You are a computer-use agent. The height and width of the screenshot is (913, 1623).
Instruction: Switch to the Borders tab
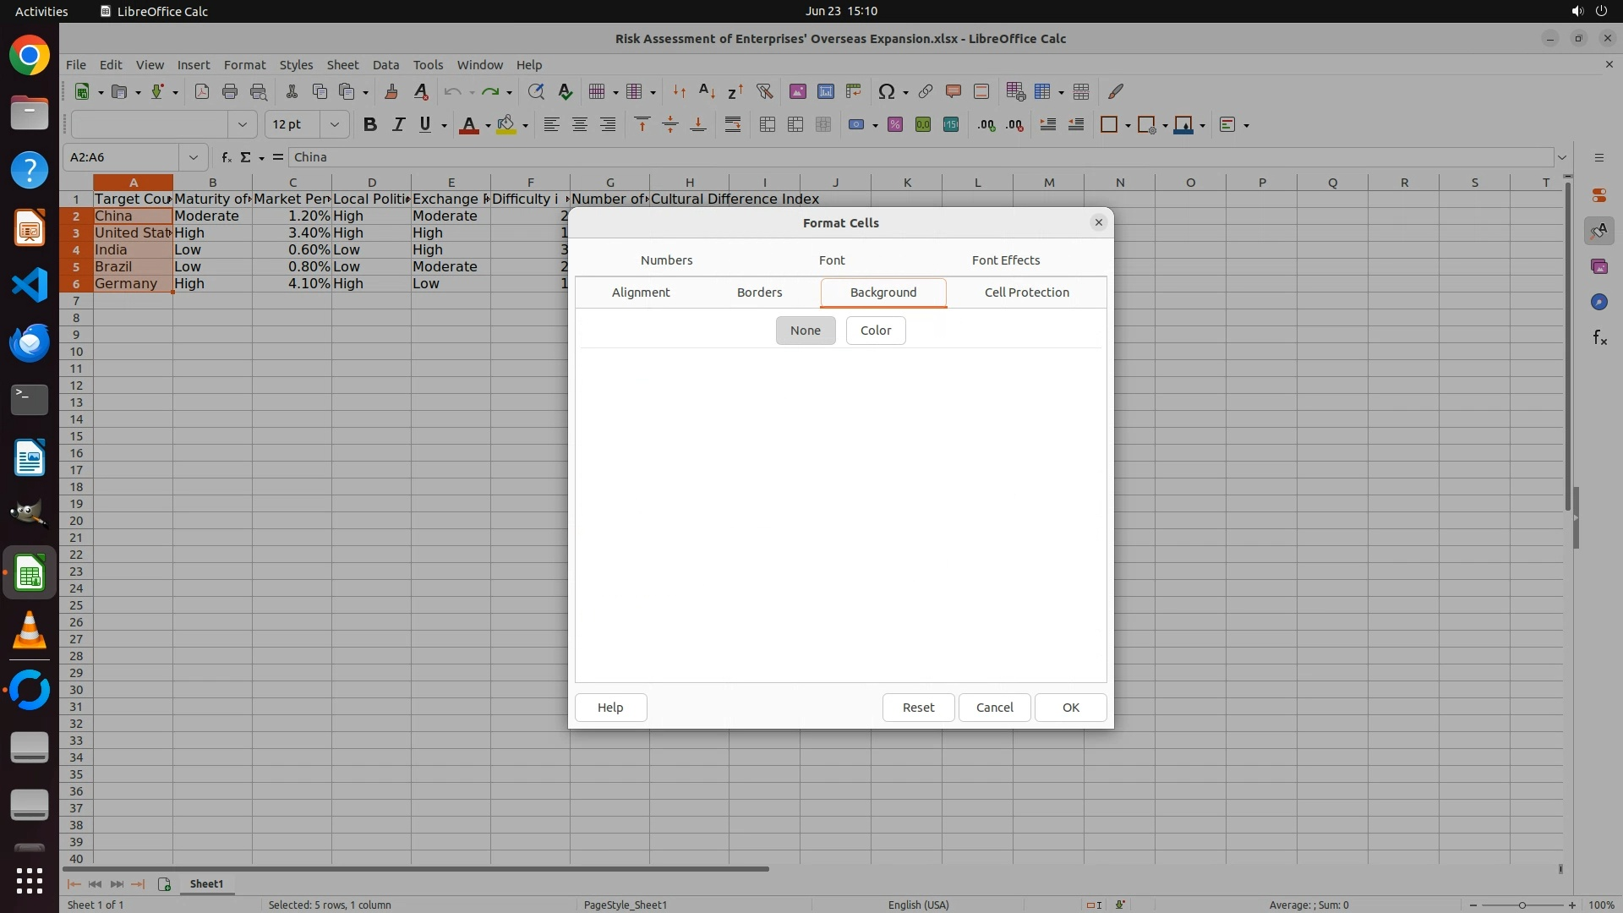coord(759,292)
